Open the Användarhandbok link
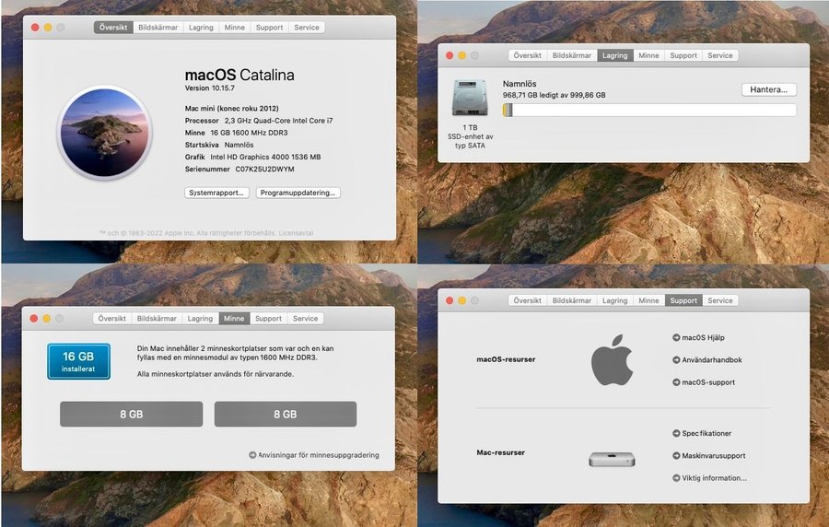 711,360
